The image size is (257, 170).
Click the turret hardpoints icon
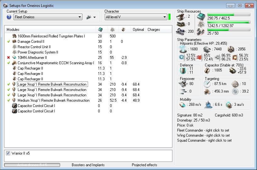point(181,17)
